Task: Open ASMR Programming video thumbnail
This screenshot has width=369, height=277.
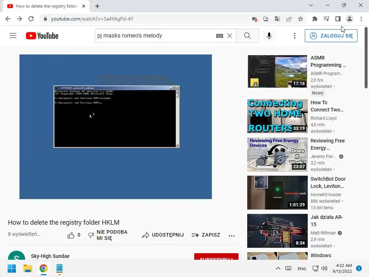Action: point(277,71)
